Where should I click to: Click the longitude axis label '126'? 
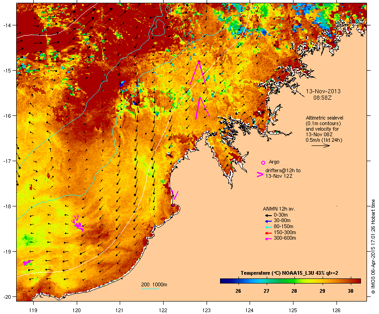point(336,310)
